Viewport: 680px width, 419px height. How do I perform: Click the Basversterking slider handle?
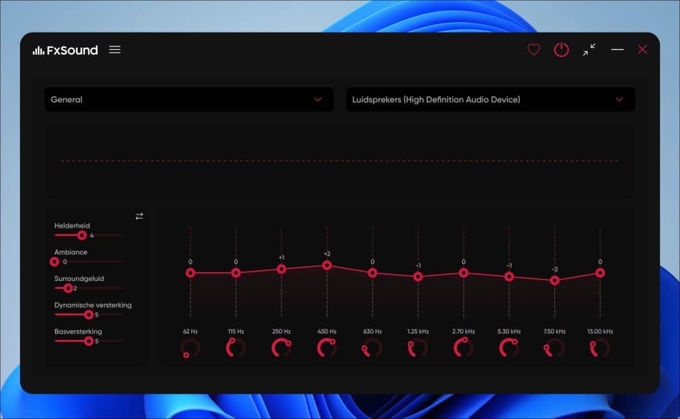click(x=88, y=341)
